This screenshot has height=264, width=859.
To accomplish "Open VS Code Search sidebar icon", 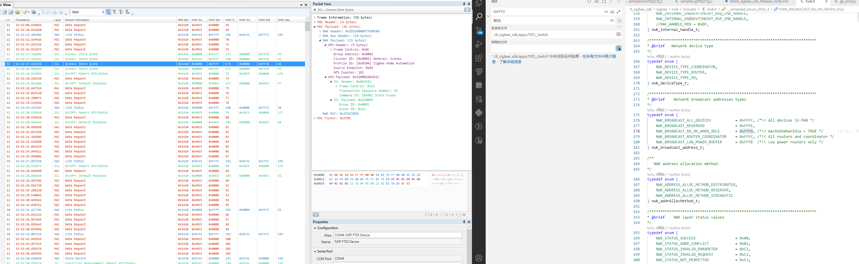I will pyautogui.click(x=479, y=16).
